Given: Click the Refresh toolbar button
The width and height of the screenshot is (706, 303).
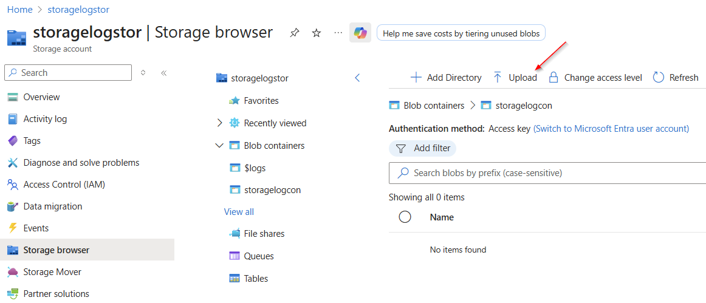Looking at the screenshot, I should pyautogui.click(x=676, y=78).
